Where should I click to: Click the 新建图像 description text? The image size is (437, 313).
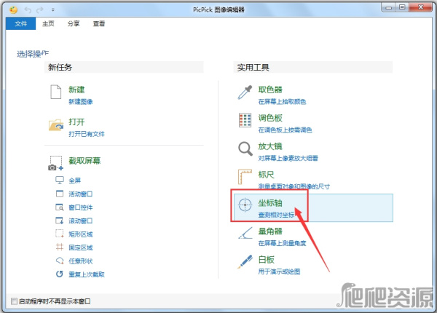pos(81,102)
